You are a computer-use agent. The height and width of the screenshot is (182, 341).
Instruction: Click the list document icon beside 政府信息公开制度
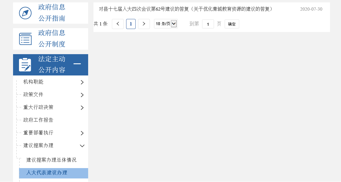[x=25, y=39]
